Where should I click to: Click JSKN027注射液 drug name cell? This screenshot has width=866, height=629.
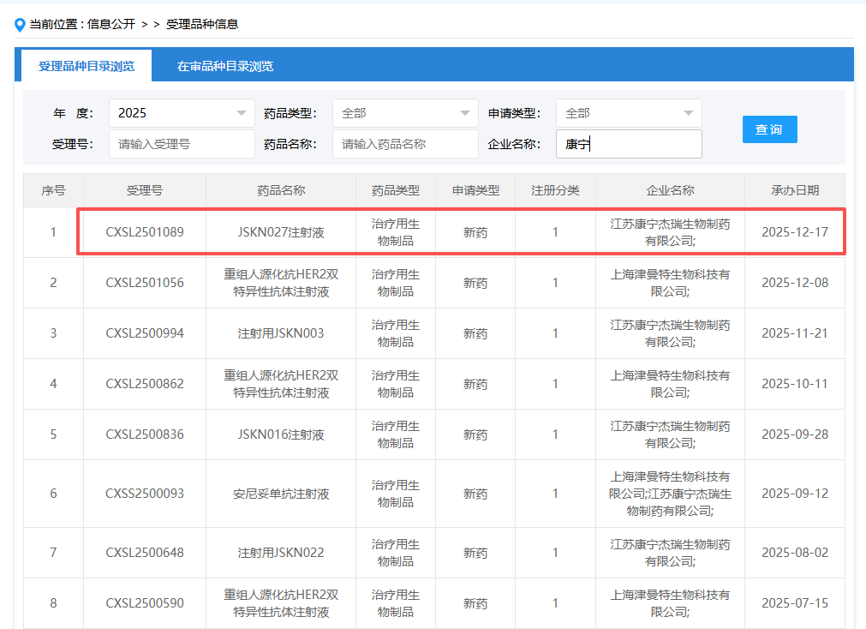[x=281, y=232]
